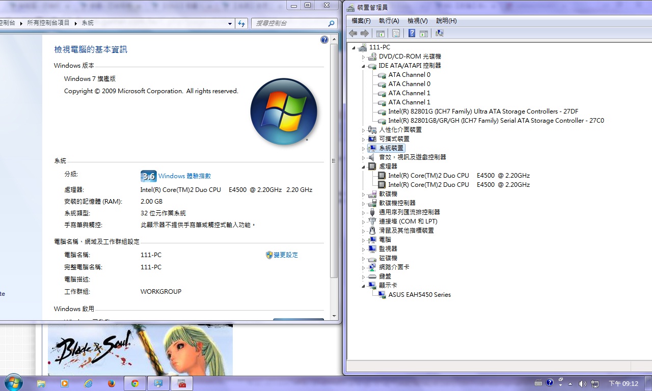Collapse the IDE ATA/ATAPI 控制器 node
The image size is (652, 391).
(x=364, y=66)
